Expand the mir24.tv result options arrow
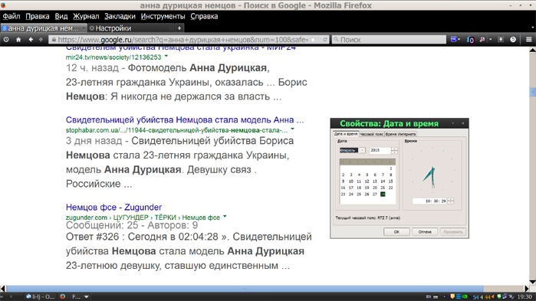Viewport: 536px width, 301px height. (x=166, y=56)
